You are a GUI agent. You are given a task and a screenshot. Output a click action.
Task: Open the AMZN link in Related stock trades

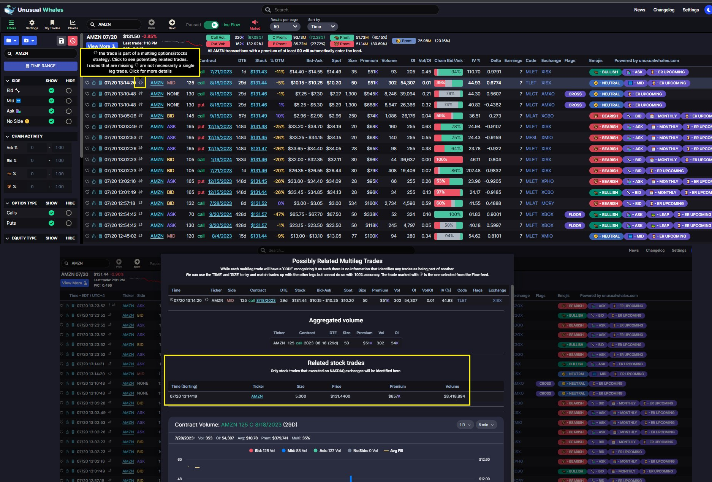click(x=257, y=396)
